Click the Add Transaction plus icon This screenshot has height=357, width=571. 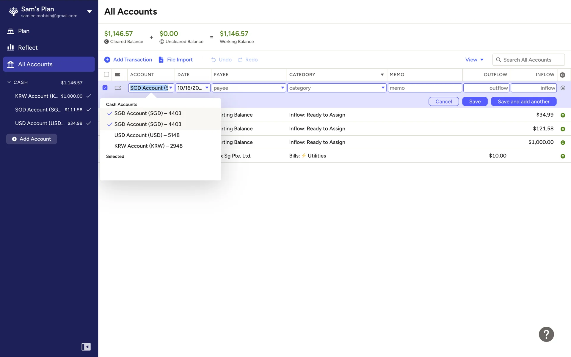click(107, 60)
